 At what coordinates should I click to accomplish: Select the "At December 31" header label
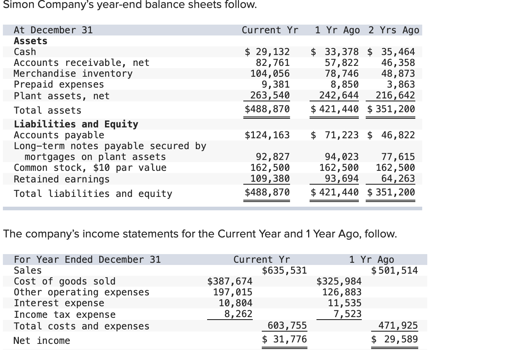click(x=53, y=30)
